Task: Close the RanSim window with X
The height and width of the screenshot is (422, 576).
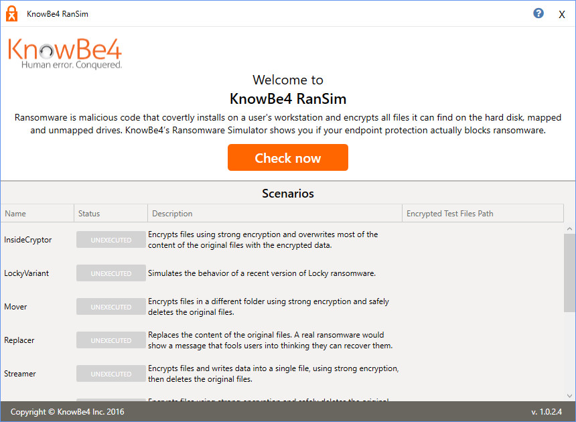Action: point(562,14)
